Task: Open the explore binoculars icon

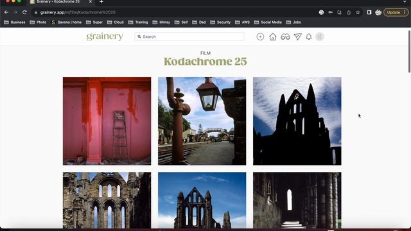Action: pyautogui.click(x=285, y=37)
